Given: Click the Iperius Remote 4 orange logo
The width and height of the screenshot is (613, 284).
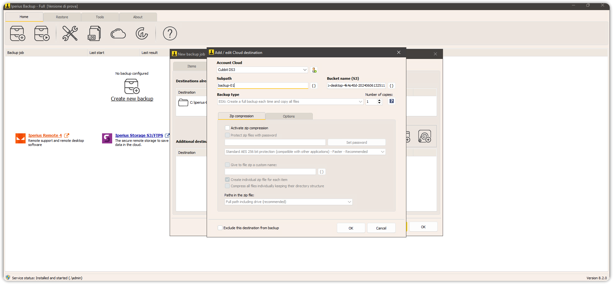Looking at the screenshot, I should coord(21,138).
